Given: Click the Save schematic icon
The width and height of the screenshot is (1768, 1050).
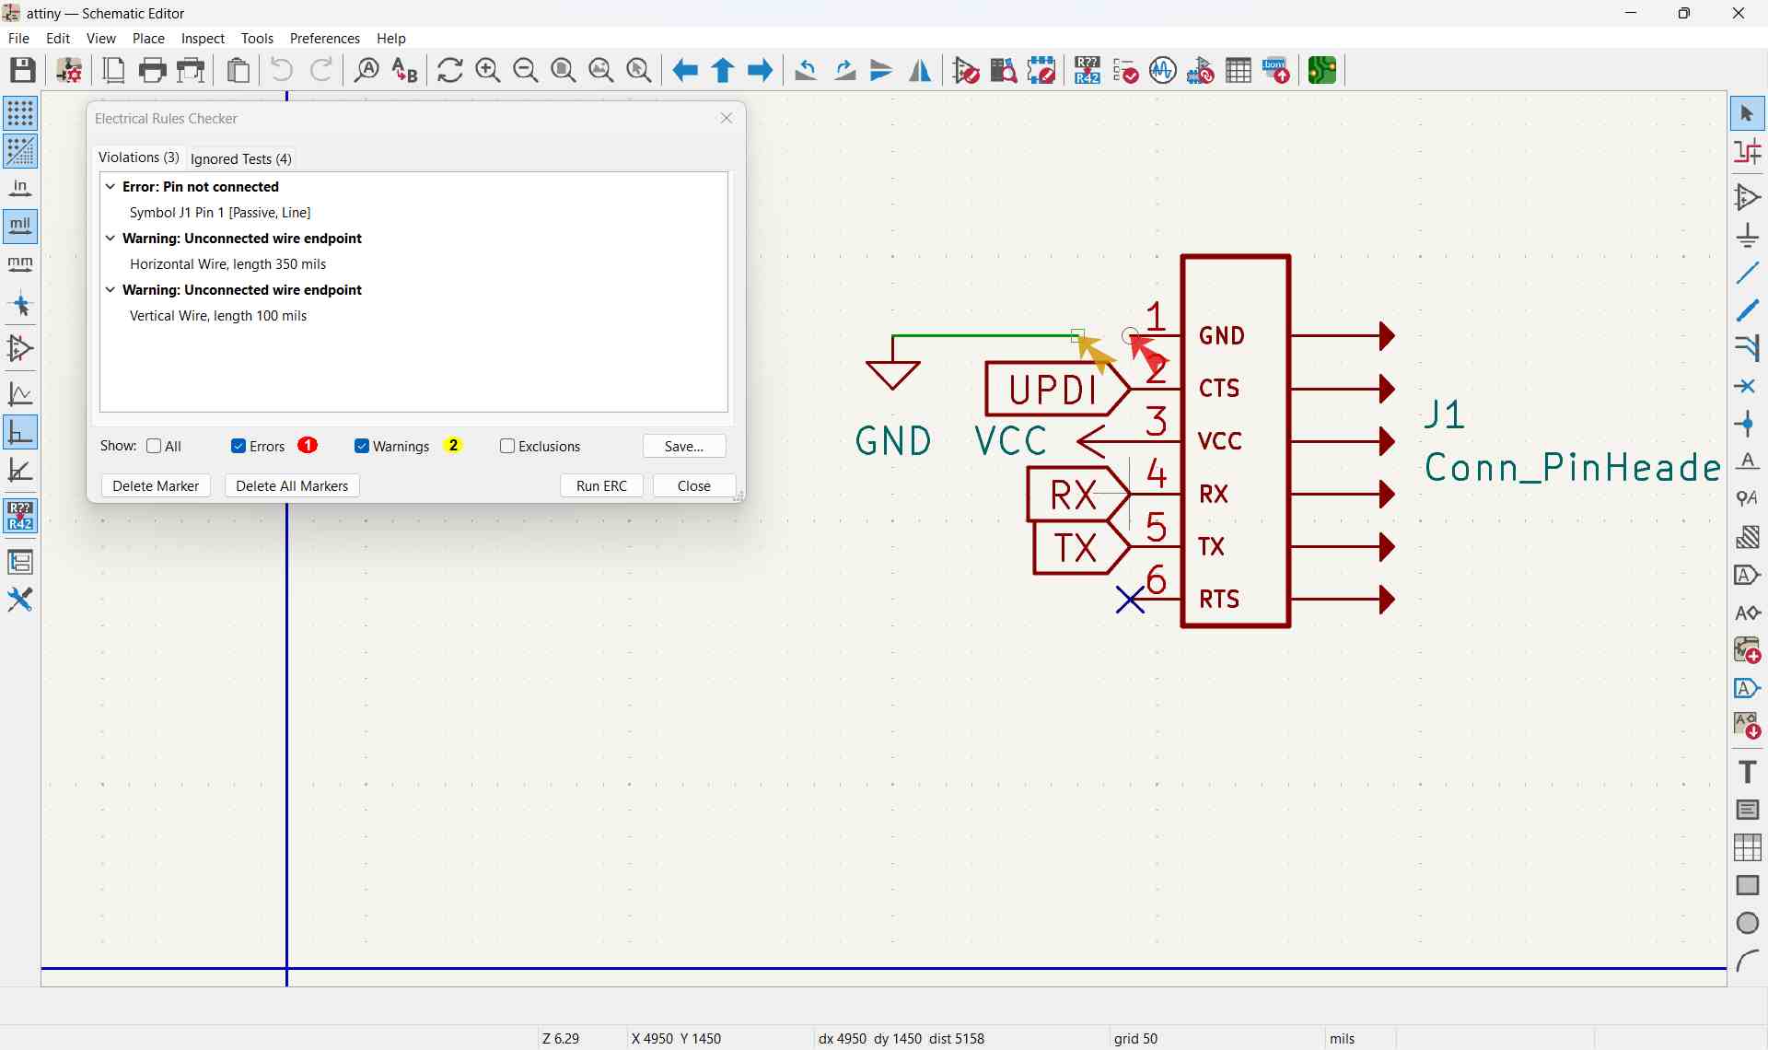Looking at the screenshot, I should (x=23, y=70).
